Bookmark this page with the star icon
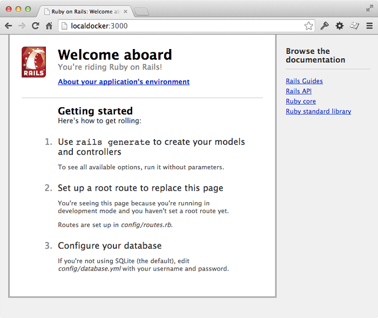Screen dimensions: 378x318 tap(308, 25)
